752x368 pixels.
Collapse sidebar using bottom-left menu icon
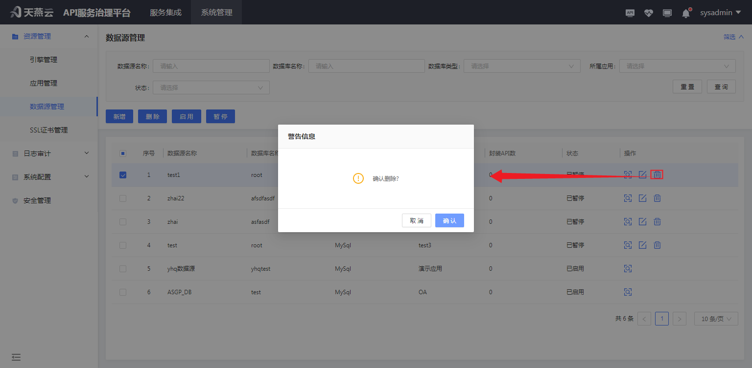16,357
